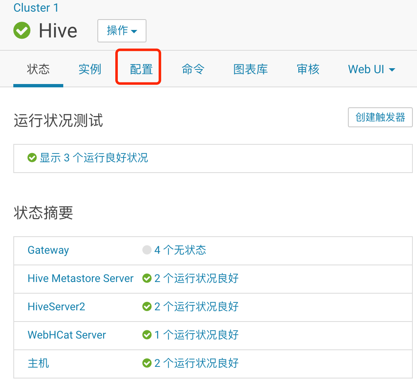Expand the Web UI dropdown menu
Viewport: 417px width, 381px height.
(372, 69)
